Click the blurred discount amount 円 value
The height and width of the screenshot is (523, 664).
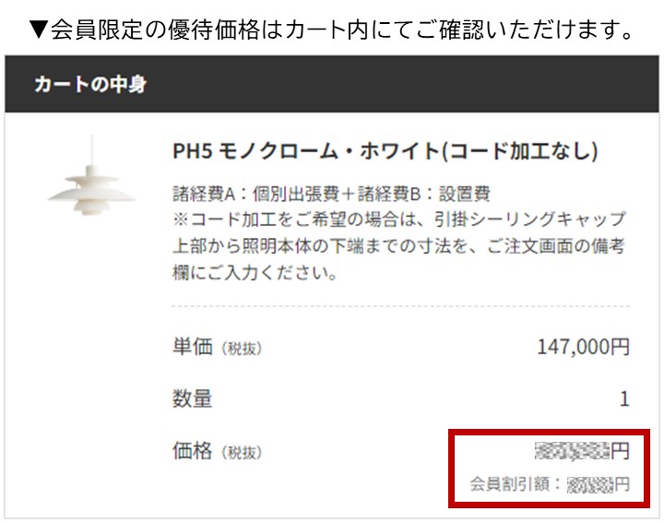[x=599, y=484]
